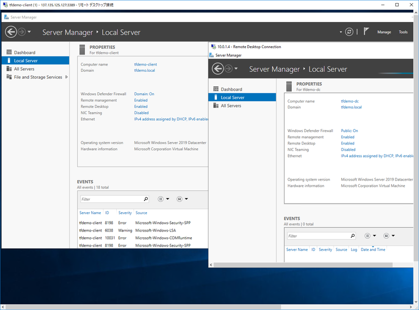The image size is (419, 310).
Task: Click the forward arrow in outer Server Manager
Action: [21, 32]
